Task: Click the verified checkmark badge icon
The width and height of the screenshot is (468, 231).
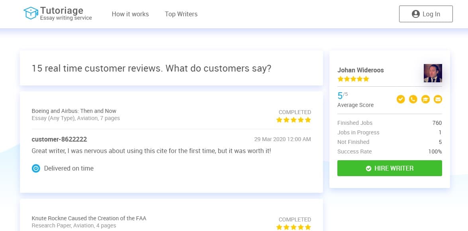Action: tap(401, 99)
